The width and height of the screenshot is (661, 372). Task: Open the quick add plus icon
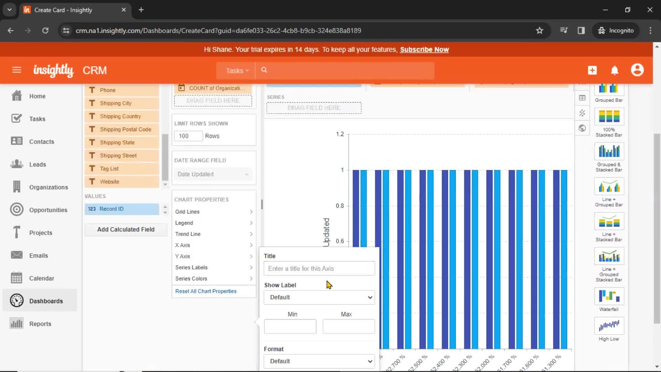(x=592, y=70)
